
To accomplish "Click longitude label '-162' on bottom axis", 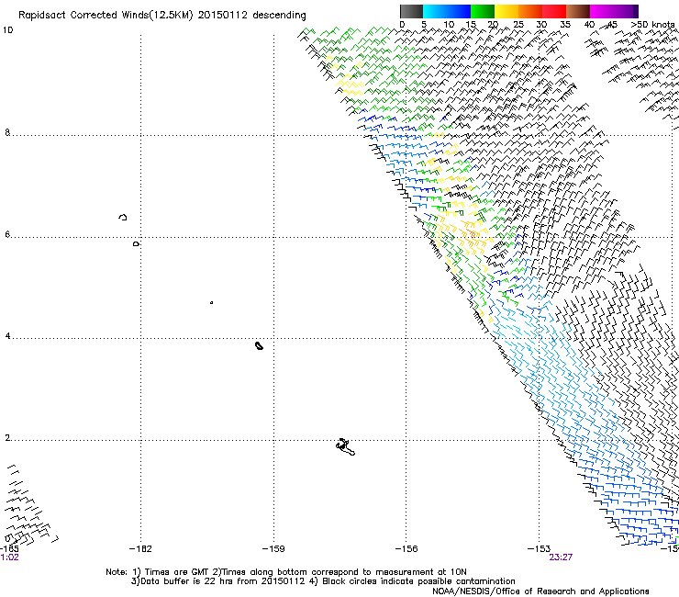I will coord(140,549).
